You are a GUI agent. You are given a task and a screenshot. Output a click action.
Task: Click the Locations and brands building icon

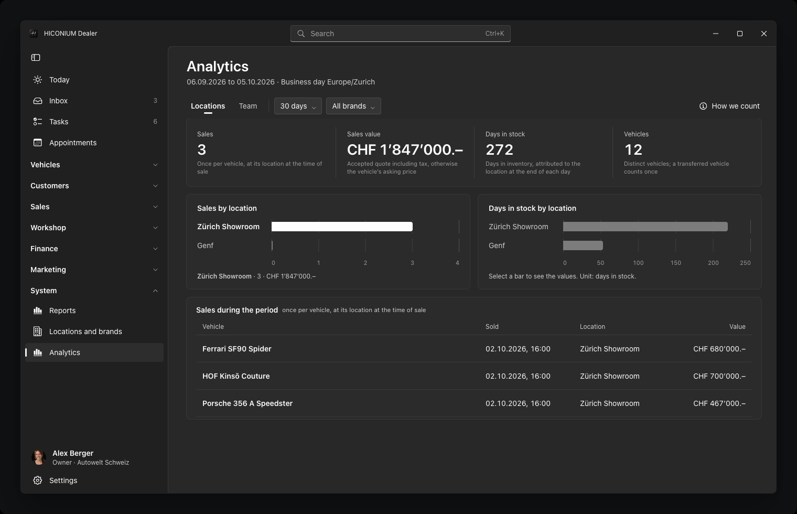click(x=38, y=331)
